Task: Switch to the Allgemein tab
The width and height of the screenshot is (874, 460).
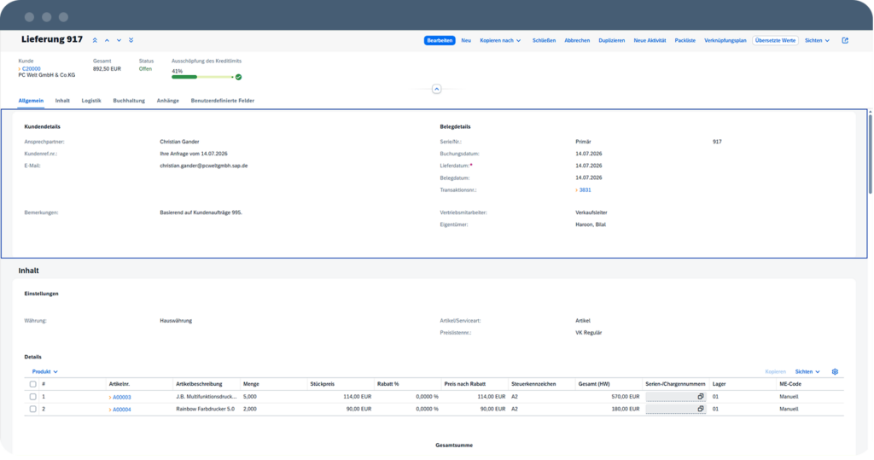Action: coord(31,101)
